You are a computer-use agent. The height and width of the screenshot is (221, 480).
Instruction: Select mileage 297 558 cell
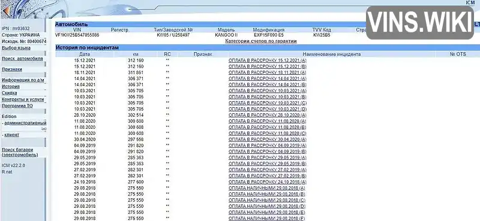pos(136,140)
